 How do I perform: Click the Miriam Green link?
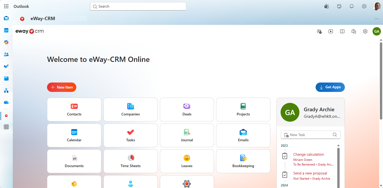pyautogui.click(x=303, y=160)
